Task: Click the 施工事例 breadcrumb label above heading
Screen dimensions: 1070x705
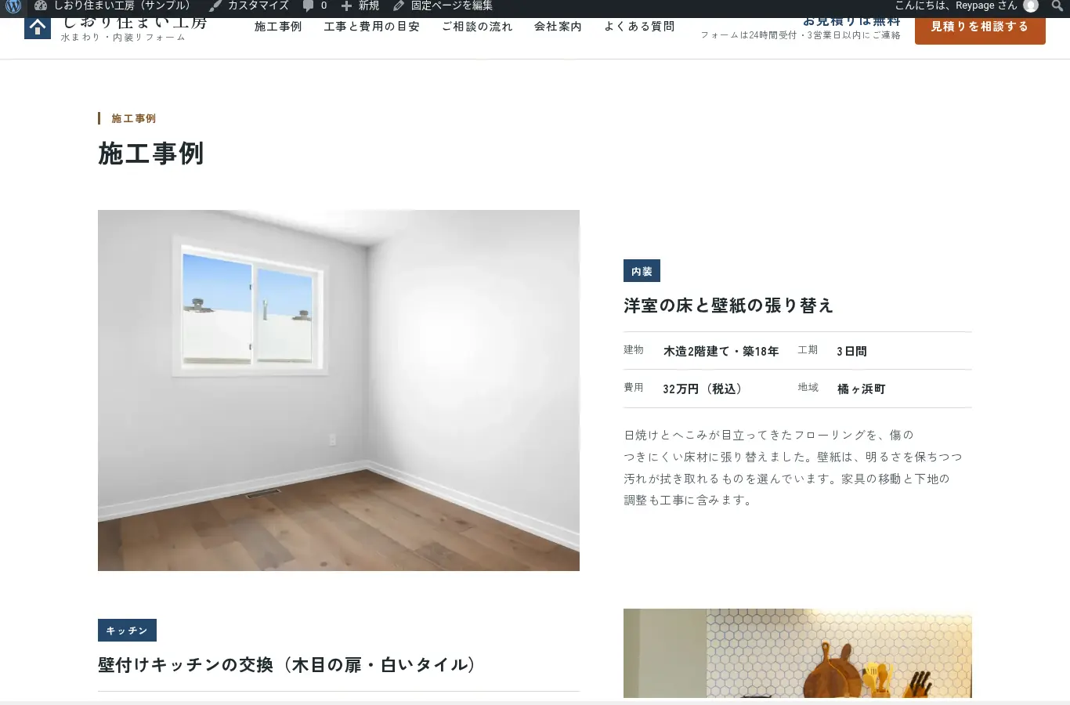Action: tap(133, 118)
